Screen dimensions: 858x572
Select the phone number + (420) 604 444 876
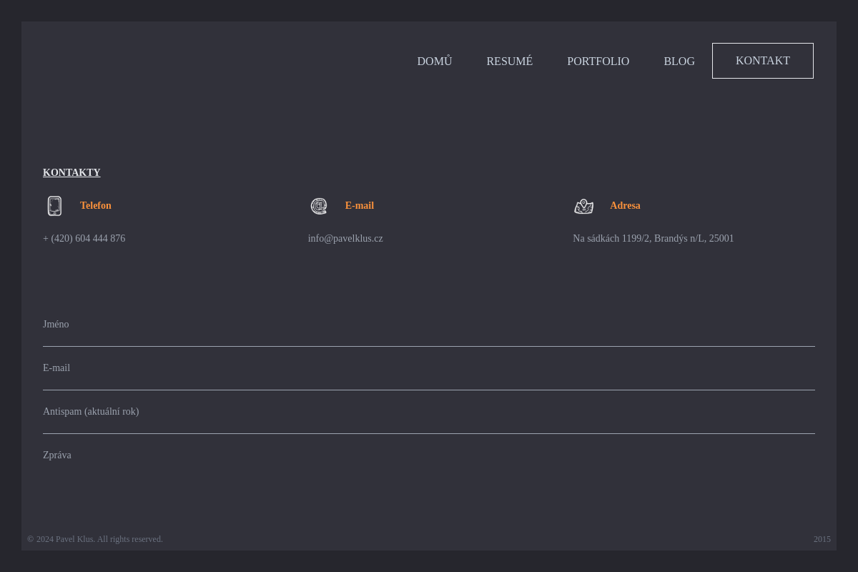coord(84,238)
